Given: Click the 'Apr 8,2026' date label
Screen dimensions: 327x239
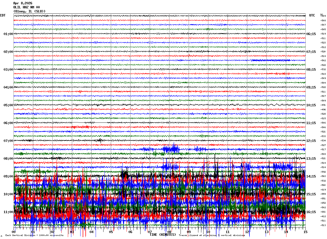Looking at the screenshot, I should [23, 3].
